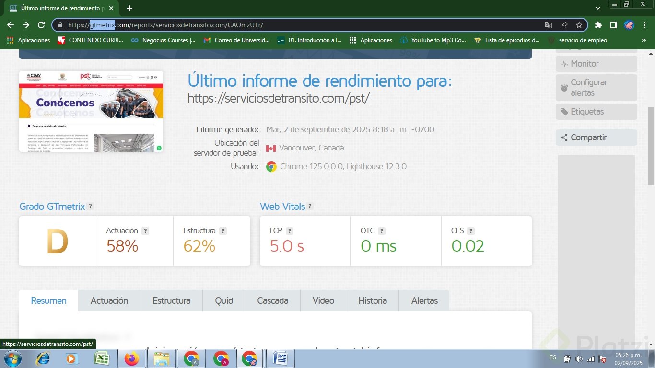Image resolution: width=655 pixels, height=368 pixels.
Task: Click the Monitor button in sidebar
Action: click(597, 64)
